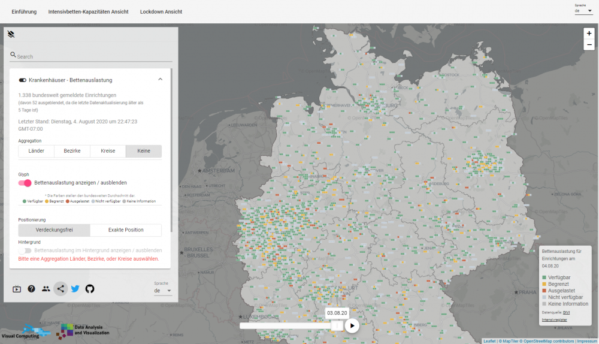Open the Twitter bird icon
The width and height of the screenshot is (599, 344).
pyautogui.click(x=75, y=289)
